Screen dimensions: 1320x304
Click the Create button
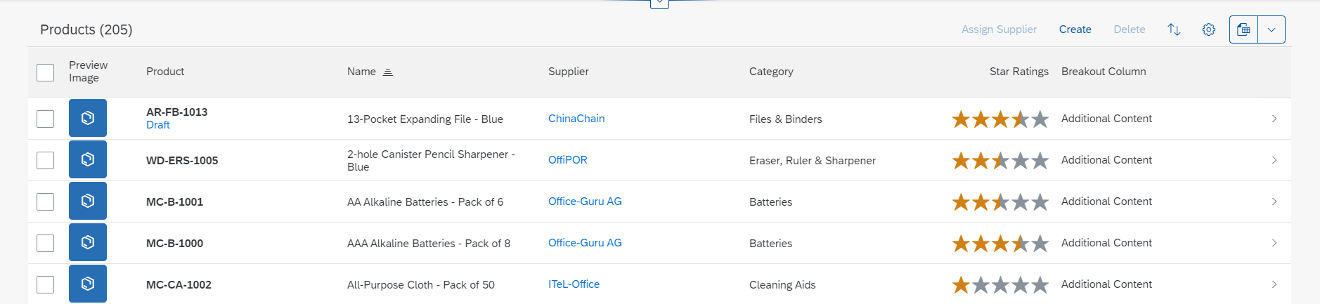(1075, 29)
